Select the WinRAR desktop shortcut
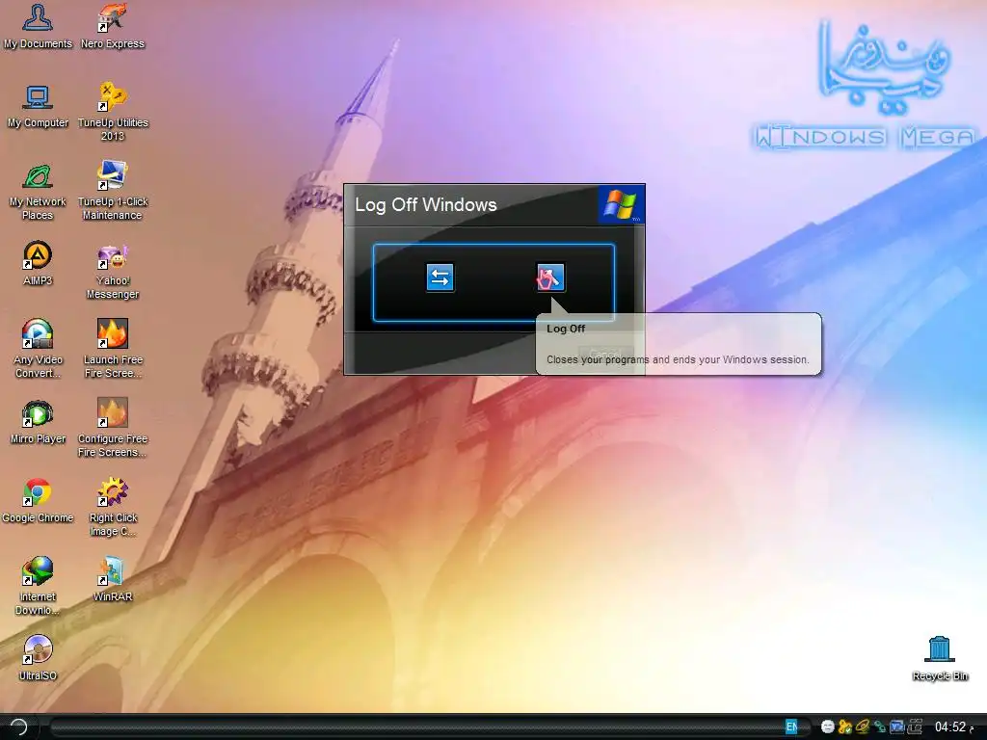 113,579
